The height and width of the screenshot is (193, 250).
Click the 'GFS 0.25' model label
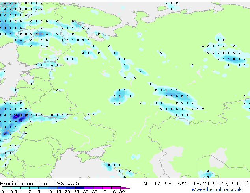pyautogui.click(x=67, y=184)
